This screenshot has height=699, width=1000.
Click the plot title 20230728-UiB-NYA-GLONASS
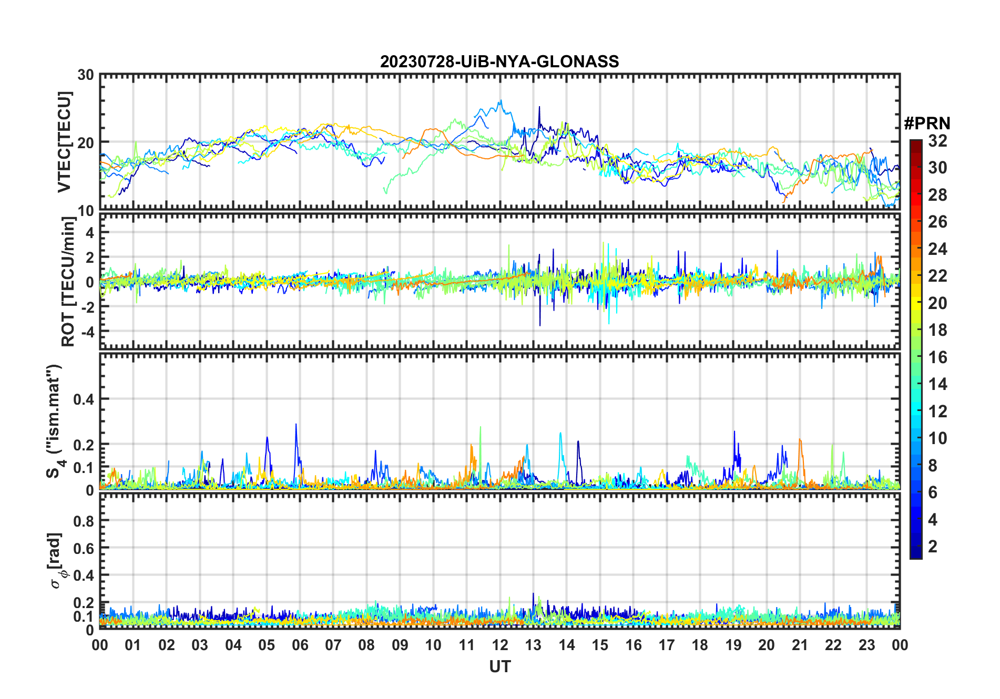coord(499,62)
